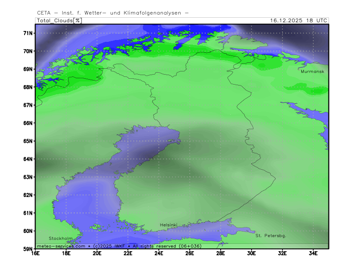Open the meteo-services.com copyright link

pyautogui.click(x=61, y=246)
